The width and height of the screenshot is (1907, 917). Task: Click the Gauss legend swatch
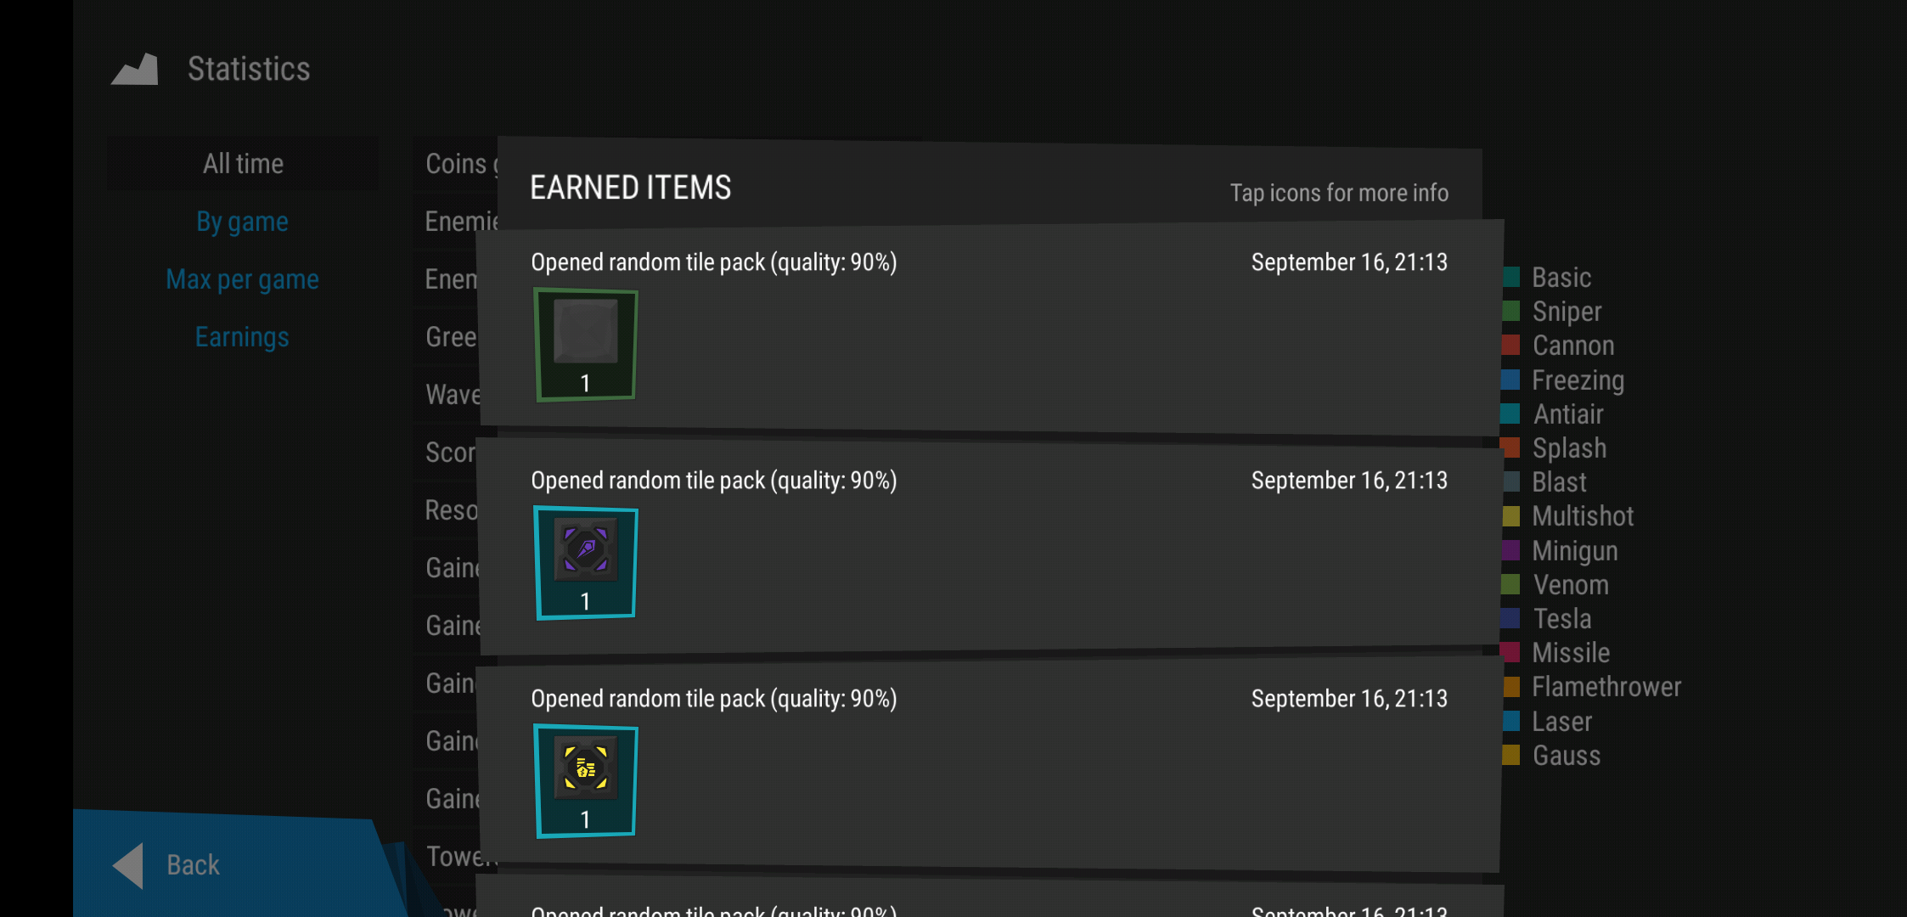(1511, 755)
